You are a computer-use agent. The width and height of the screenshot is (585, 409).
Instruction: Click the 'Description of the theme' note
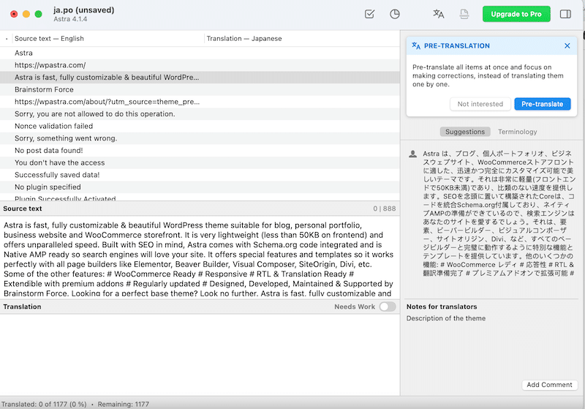[446, 318]
